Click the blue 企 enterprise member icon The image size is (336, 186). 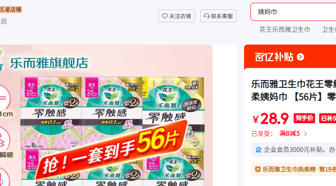tap(259, 150)
